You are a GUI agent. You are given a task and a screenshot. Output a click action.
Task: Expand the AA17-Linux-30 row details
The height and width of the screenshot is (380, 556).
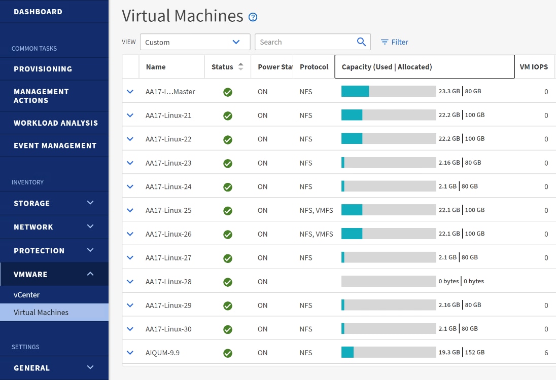point(130,329)
